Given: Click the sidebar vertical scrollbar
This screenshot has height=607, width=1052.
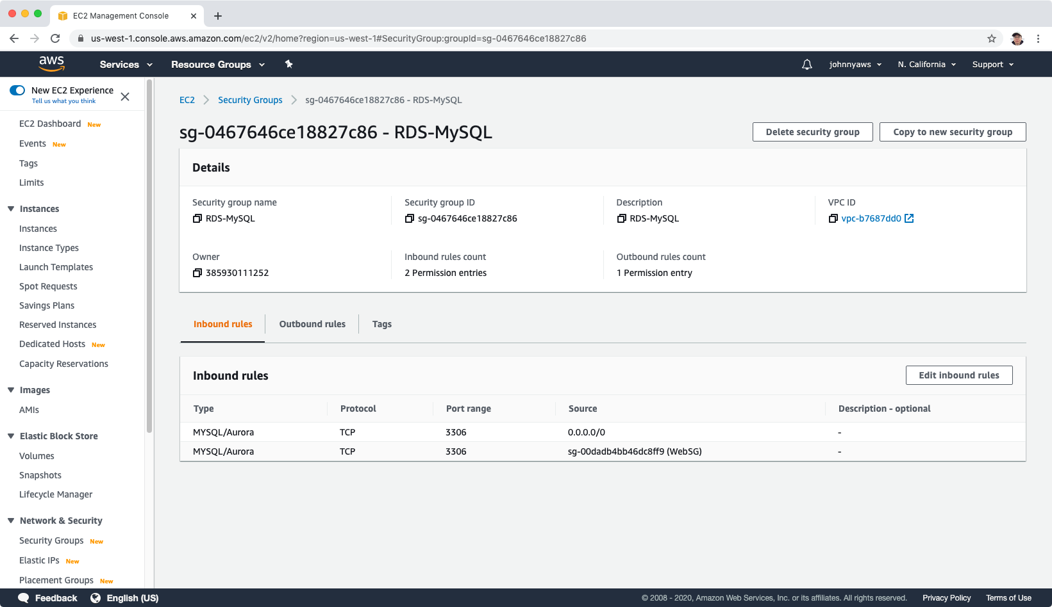Looking at the screenshot, I should tap(149, 256).
